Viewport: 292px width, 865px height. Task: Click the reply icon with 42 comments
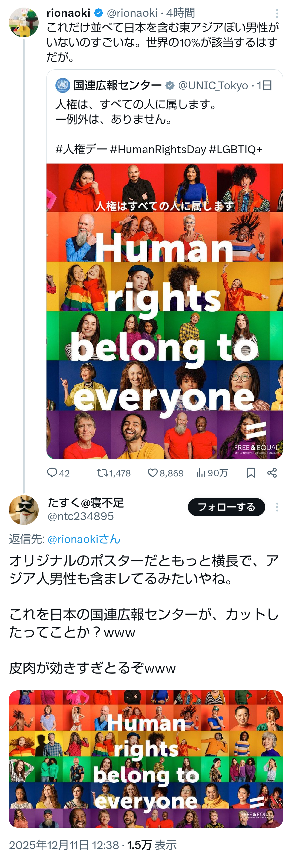[52, 473]
